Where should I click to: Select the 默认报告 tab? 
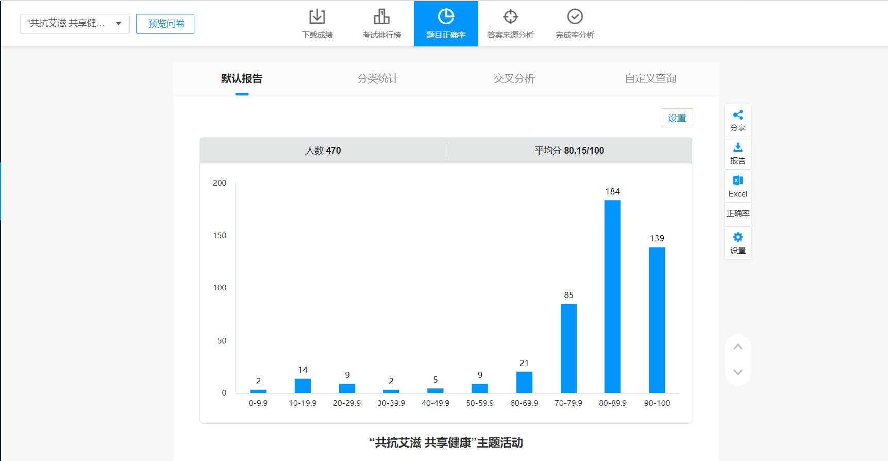point(242,78)
